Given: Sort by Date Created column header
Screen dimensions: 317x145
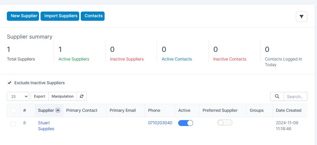Looking at the screenshot, I should coord(288,110).
